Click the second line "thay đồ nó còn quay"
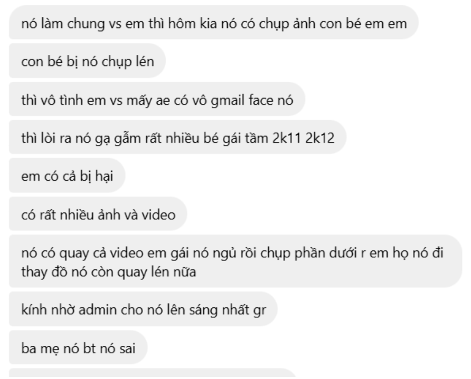The image size is (471, 379). 109,272
